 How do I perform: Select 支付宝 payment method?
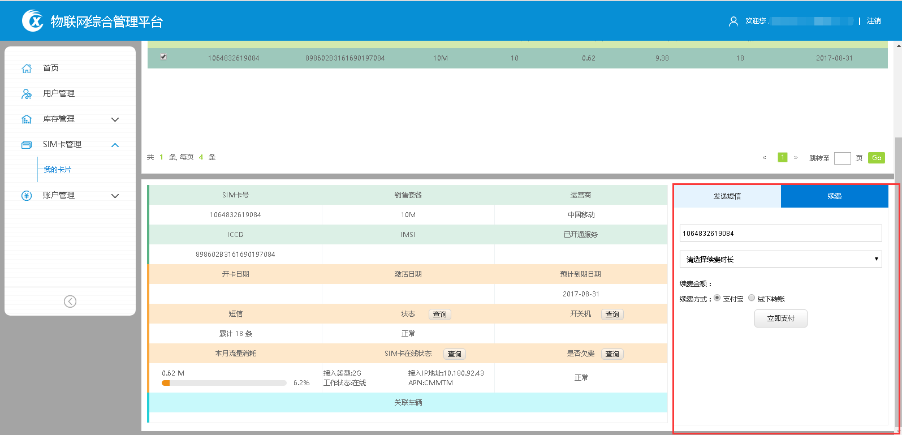coord(717,298)
